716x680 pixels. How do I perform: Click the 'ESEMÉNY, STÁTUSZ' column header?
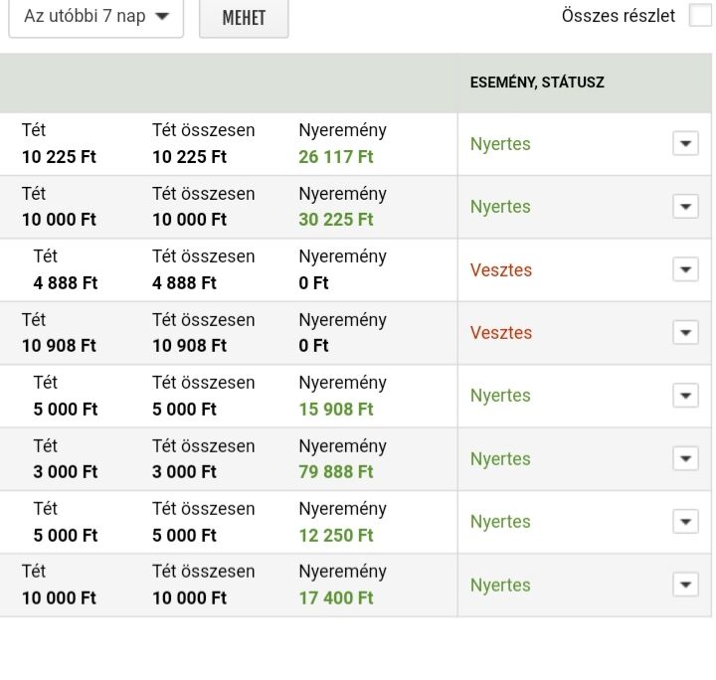click(537, 83)
